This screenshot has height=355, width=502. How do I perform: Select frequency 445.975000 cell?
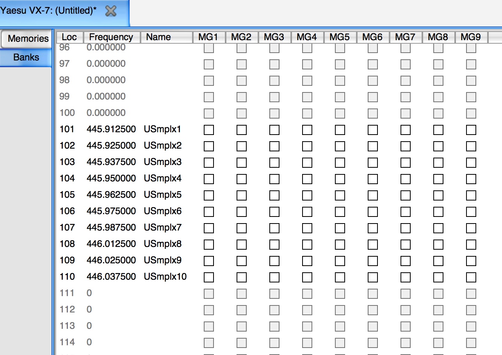point(111,211)
